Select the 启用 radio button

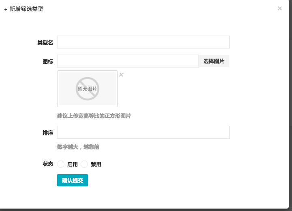point(61,164)
